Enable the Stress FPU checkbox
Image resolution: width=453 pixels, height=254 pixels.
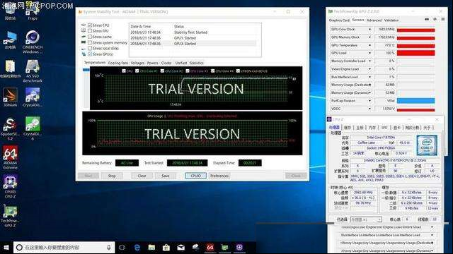tap(90, 31)
